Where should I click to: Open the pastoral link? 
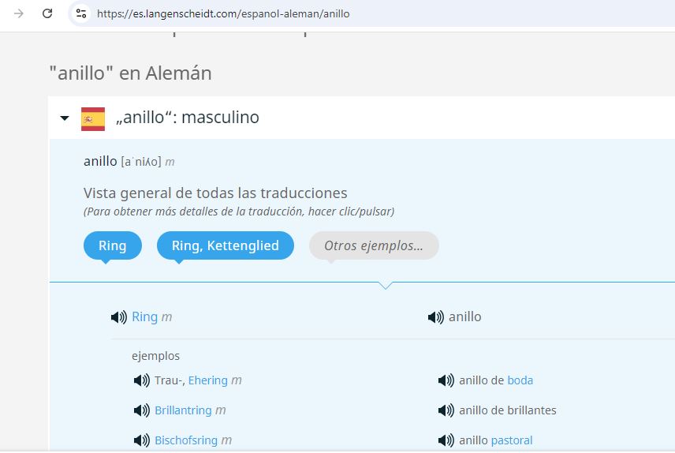(512, 440)
